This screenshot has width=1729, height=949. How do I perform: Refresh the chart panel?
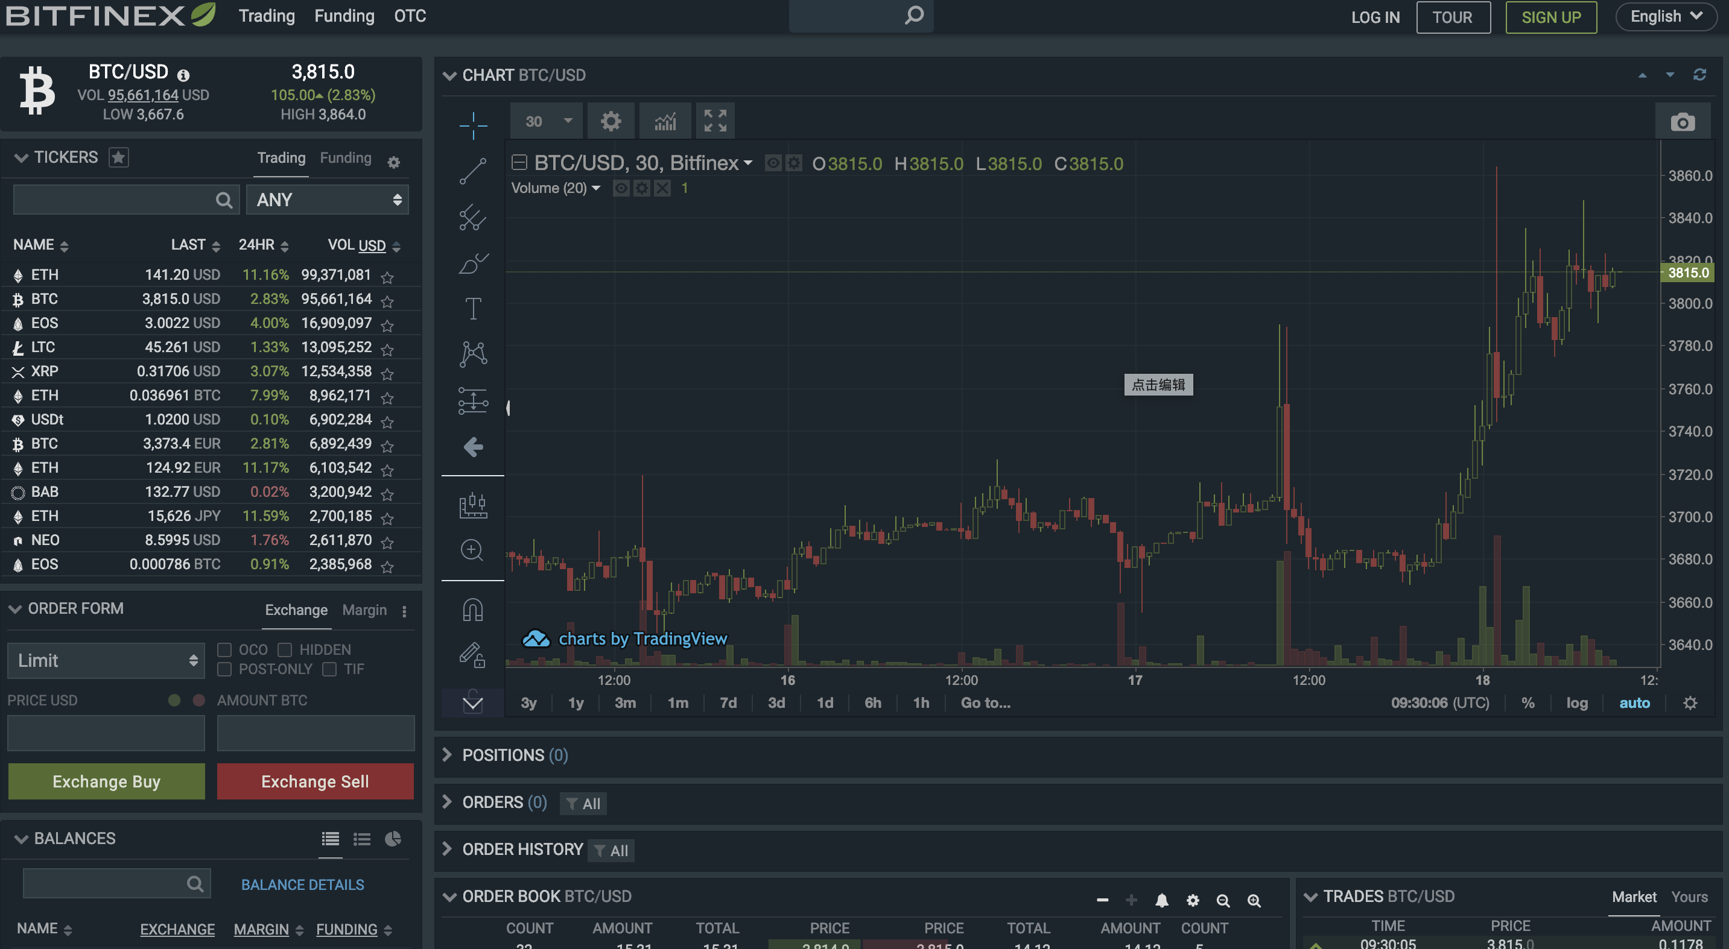click(x=1699, y=74)
